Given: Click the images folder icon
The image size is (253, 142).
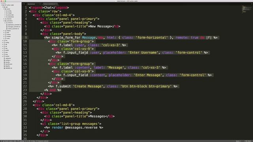Looking at the screenshot, I should coord(7,13).
